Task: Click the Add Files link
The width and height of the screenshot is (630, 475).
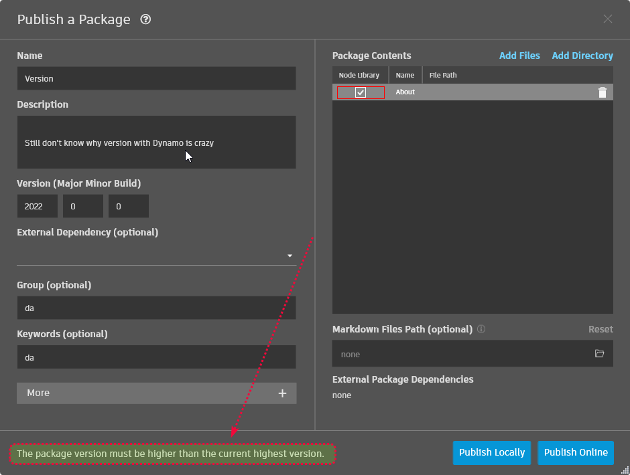Action: coord(519,56)
